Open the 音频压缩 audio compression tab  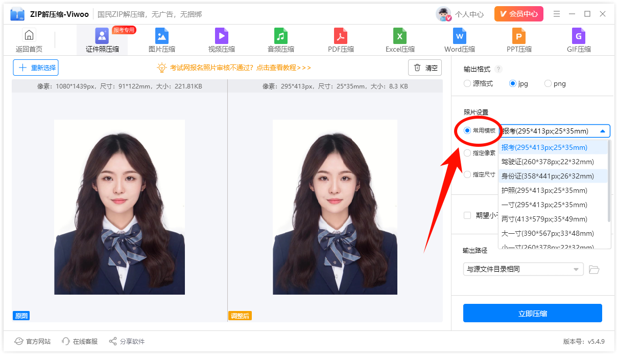281,41
